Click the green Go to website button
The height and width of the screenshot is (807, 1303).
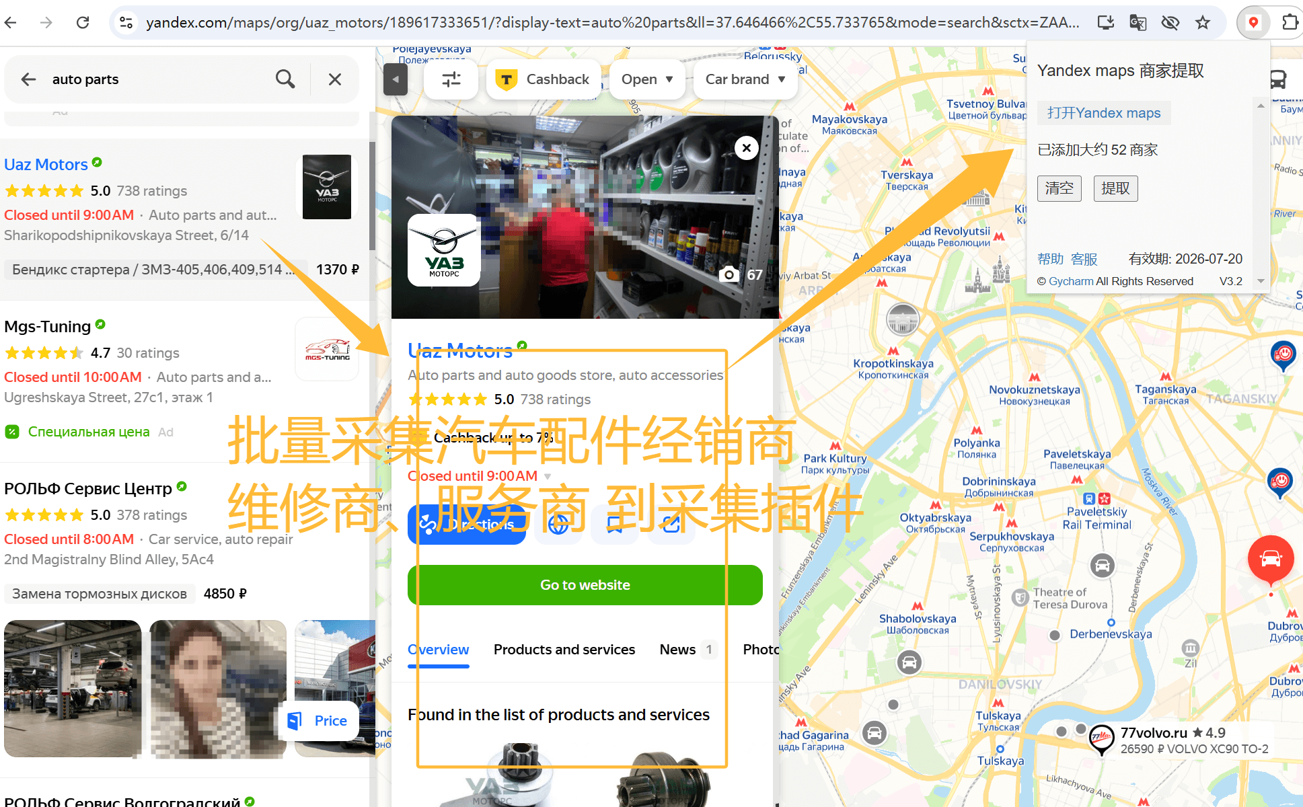click(585, 585)
